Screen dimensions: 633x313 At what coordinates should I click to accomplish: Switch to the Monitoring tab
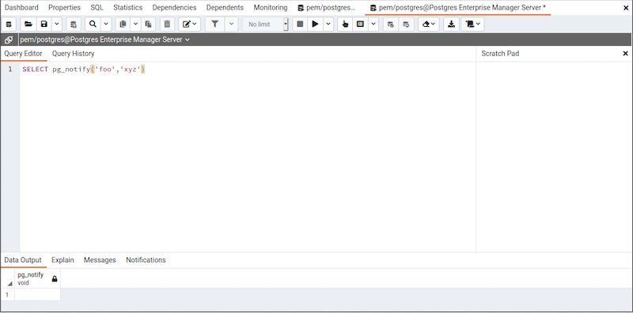tap(271, 7)
